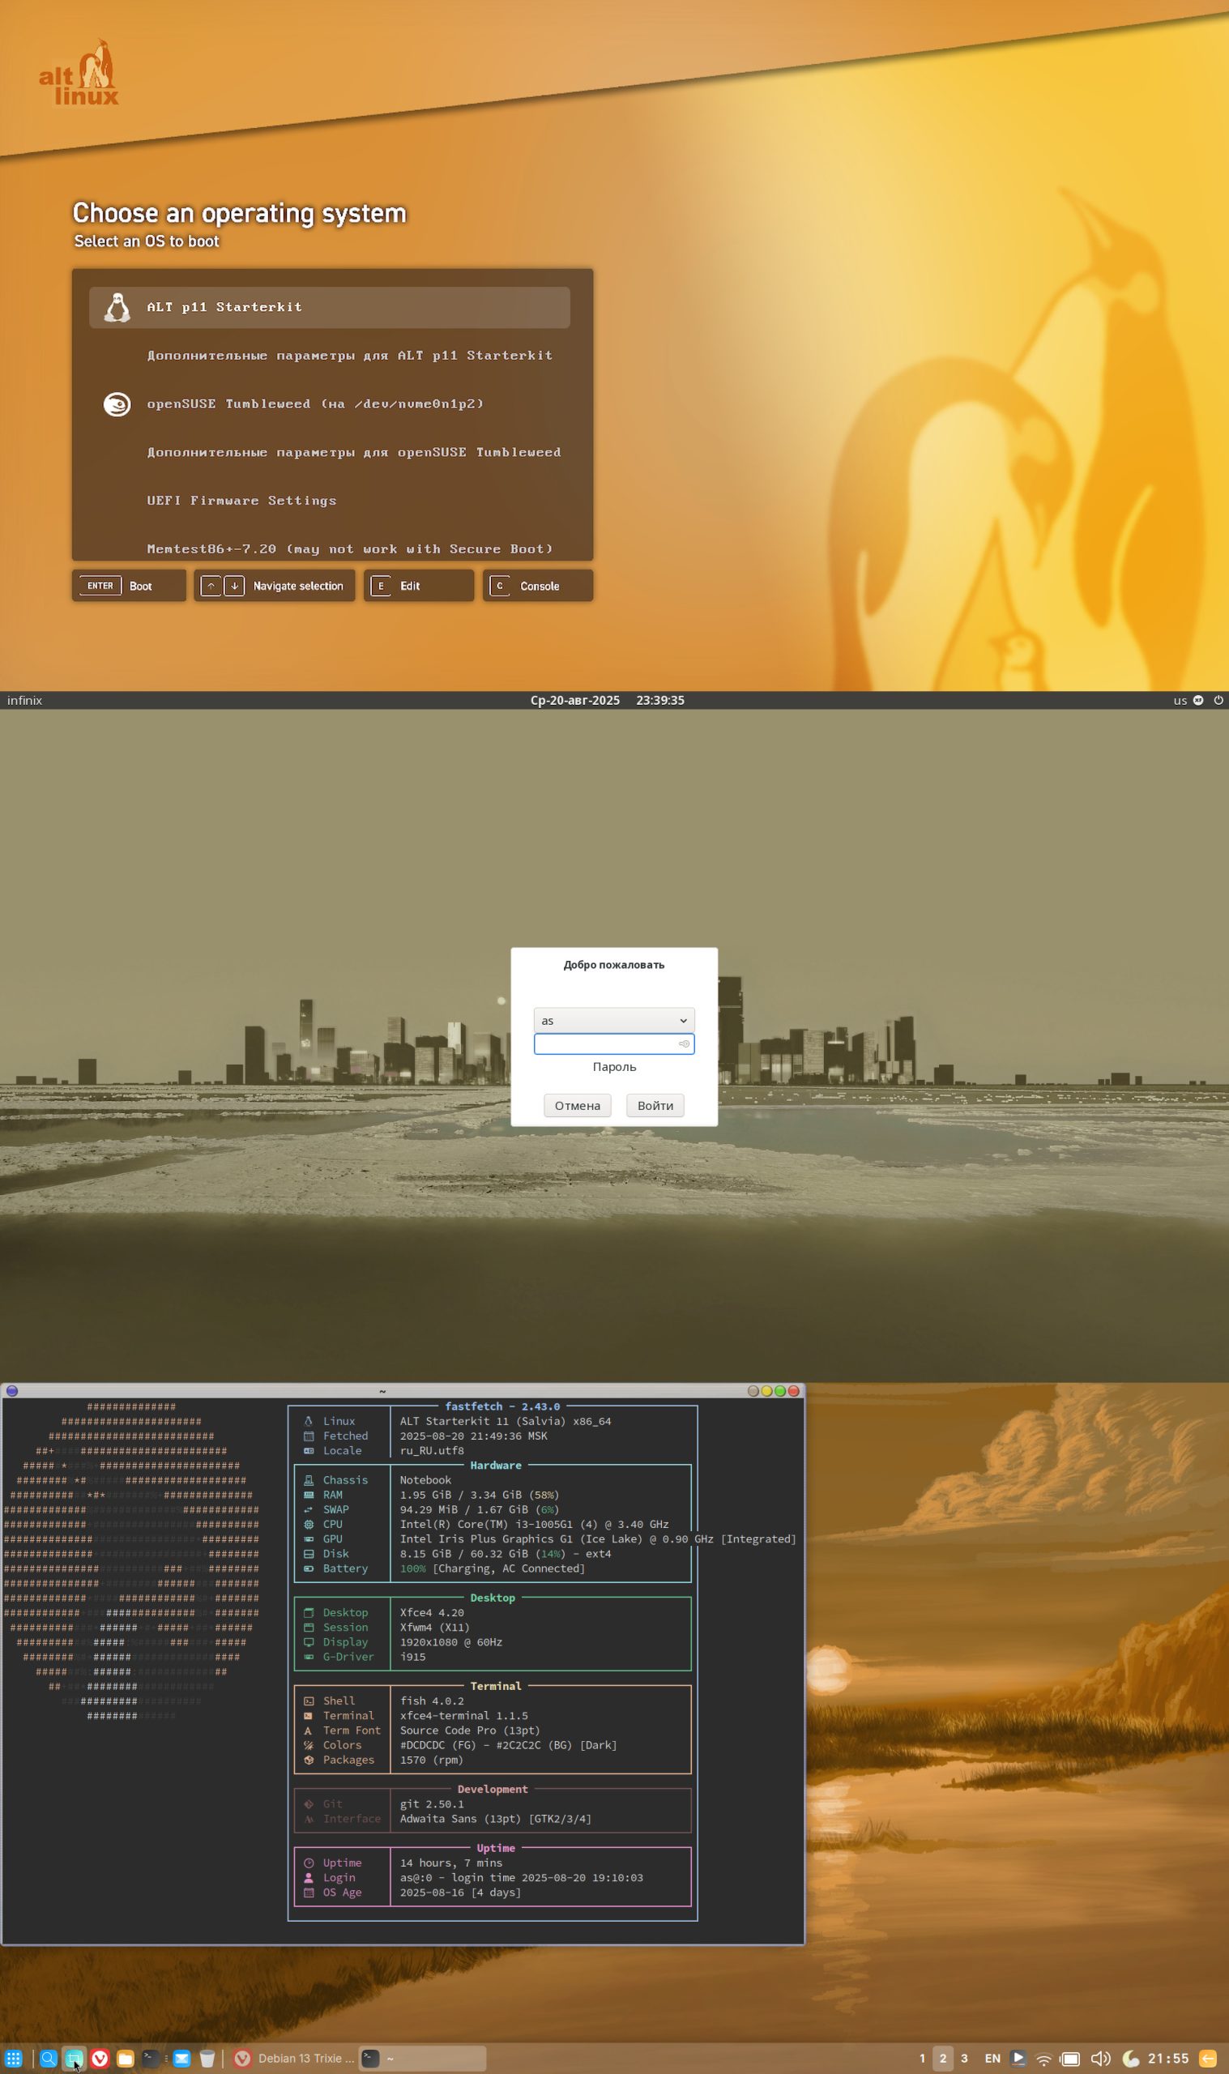The image size is (1229, 2074).
Task: Open the application grid launcher in the taskbar
Action: [x=13, y=2058]
